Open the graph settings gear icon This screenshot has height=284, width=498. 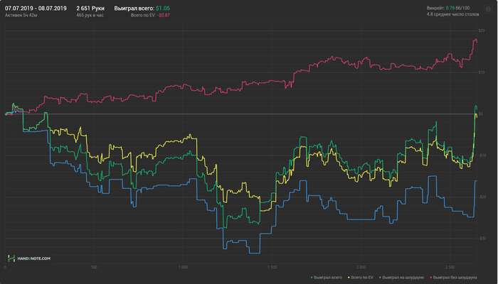tap(488, 9)
